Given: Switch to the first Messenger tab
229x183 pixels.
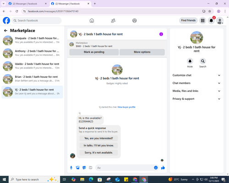Looking at the screenshot, I should coord(27,4).
